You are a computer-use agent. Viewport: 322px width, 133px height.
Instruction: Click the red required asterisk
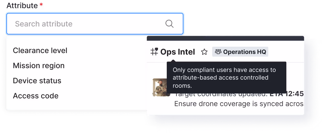41,5
